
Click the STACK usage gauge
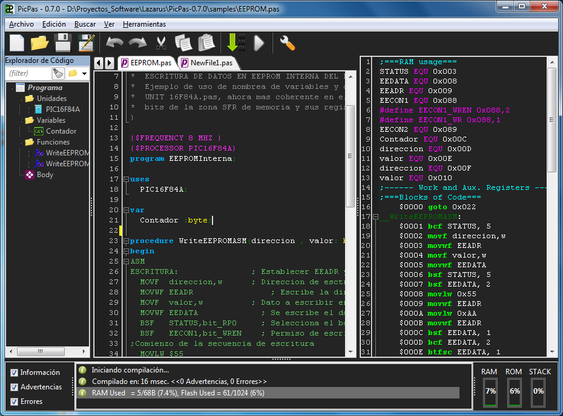coord(538,392)
